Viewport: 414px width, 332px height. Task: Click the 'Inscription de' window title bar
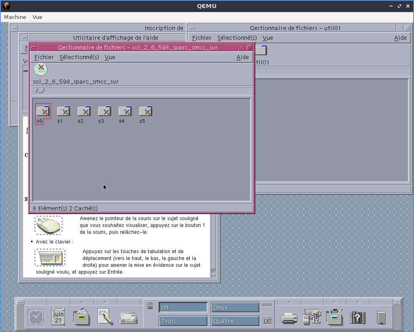click(101, 28)
